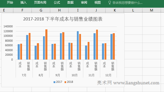Click the 告诉我您想要做什么 search box

pos(127,3)
